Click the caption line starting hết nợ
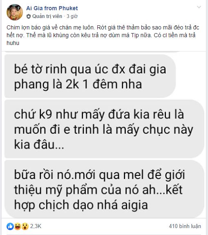208x235 pixels. pos(101,36)
